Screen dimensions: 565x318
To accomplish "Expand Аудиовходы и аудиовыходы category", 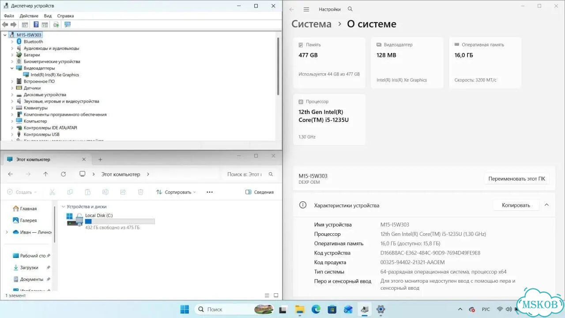I will (x=12, y=48).
